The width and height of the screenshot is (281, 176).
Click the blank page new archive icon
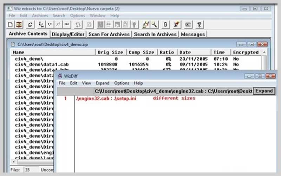click(11, 24)
